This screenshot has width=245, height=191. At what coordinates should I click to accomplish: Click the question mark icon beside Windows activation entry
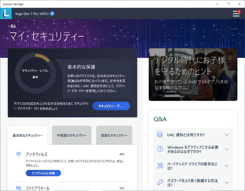160,149
